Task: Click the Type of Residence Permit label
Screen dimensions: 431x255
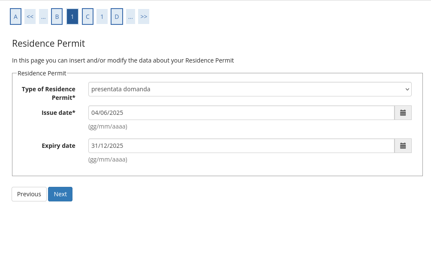Action: click(x=48, y=93)
